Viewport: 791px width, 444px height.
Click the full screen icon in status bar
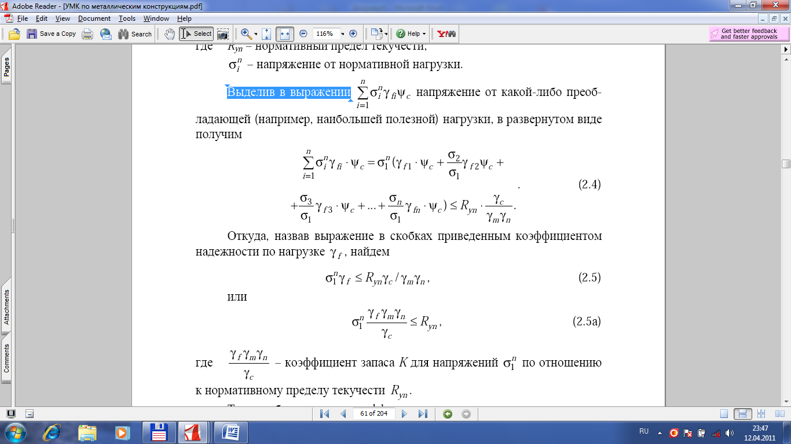point(10,413)
